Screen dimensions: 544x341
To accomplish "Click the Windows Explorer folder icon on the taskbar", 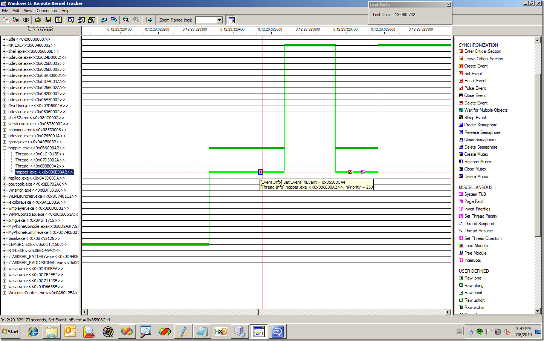I will [52, 332].
